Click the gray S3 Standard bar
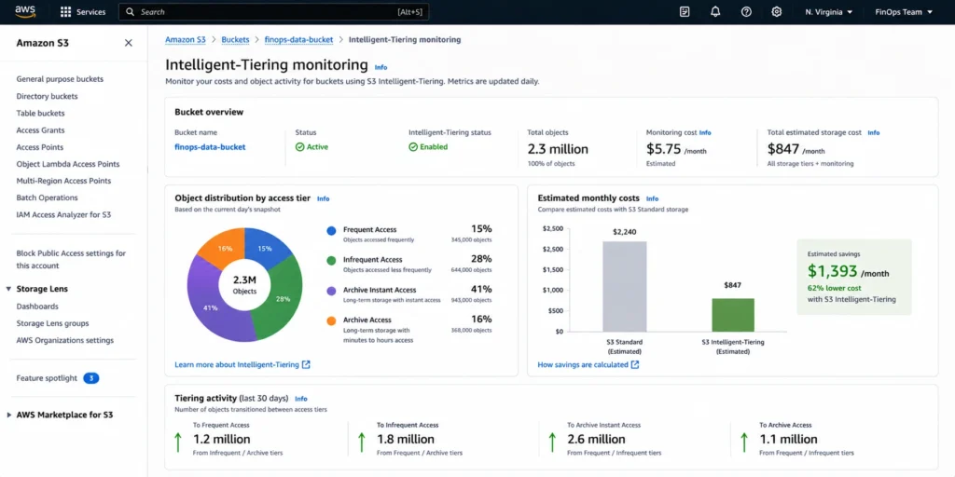 point(624,287)
